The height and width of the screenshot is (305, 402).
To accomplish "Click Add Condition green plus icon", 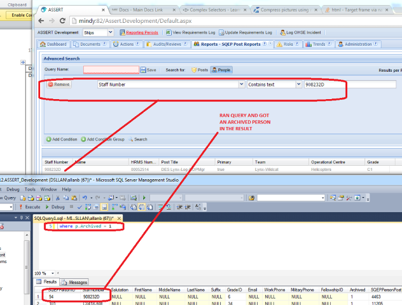I will pos(48,139).
